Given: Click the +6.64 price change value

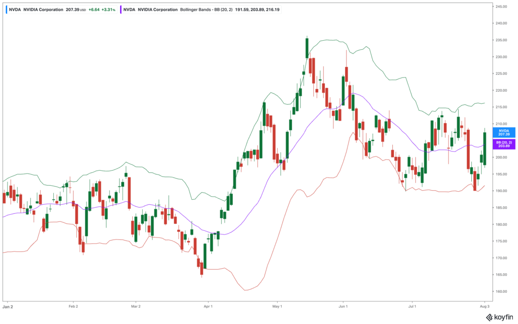Looking at the screenshot, I should pyautogui.click(x=94, y=10).
